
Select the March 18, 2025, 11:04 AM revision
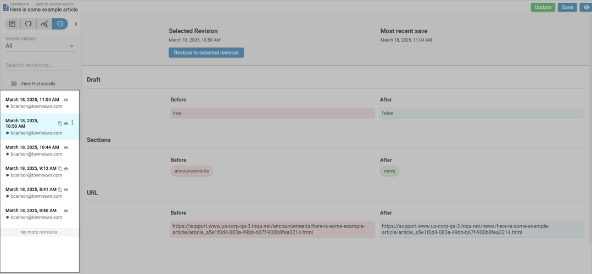pos(40,103)
